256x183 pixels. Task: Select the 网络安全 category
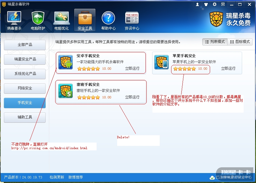coord(25,88)
